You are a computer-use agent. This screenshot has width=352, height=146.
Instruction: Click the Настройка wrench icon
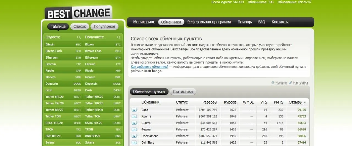point(291,82)
